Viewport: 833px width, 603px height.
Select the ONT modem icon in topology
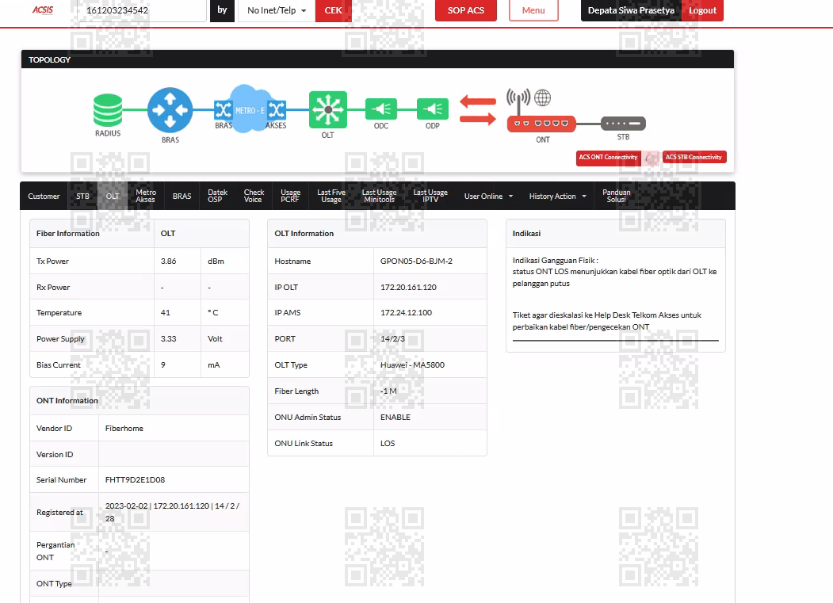(541, 124)
